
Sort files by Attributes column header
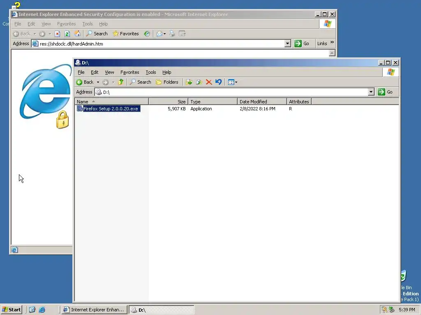tap(299, 102)
